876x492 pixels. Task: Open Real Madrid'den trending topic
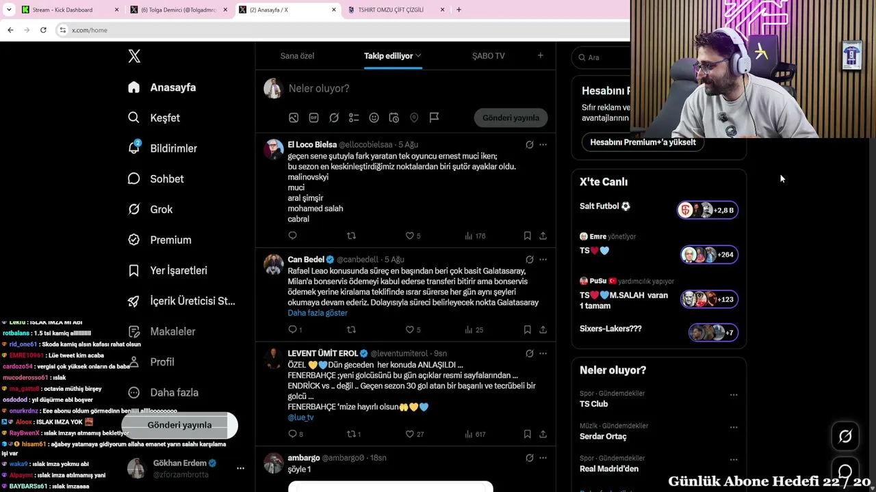pyautogui.click(x=608, y=469)
